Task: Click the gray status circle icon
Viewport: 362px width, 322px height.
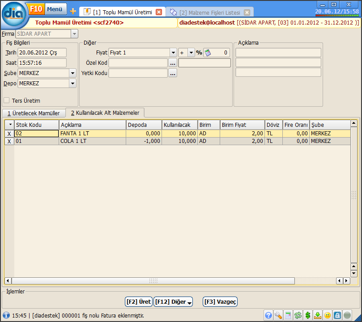Action: click(347, 315)
